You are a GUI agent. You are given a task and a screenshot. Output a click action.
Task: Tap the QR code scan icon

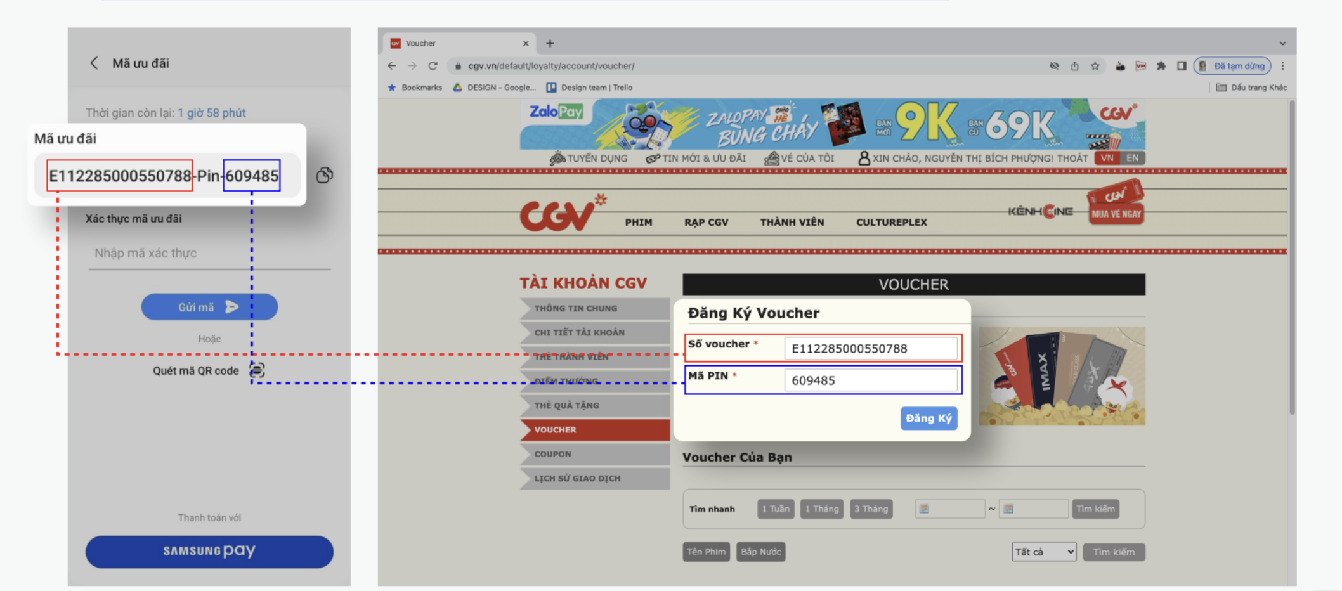coord(257,370)
